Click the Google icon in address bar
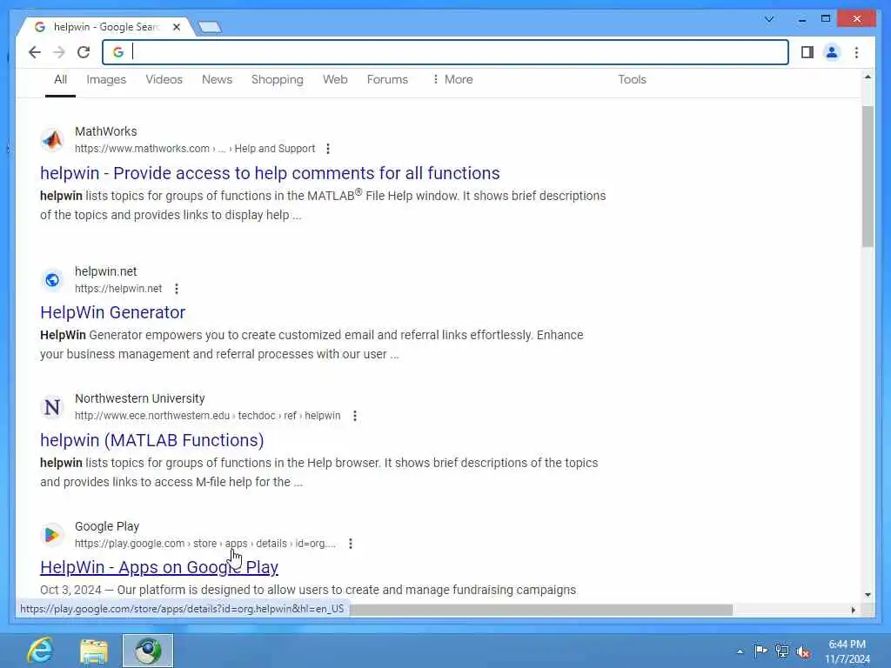Viewport: 891px width, 668px height. tap(118, 52)
